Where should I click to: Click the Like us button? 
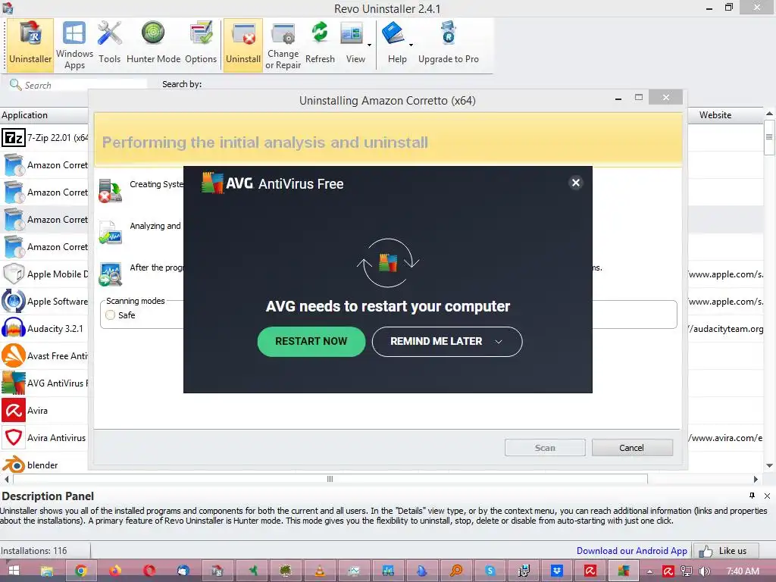point(725,551)
